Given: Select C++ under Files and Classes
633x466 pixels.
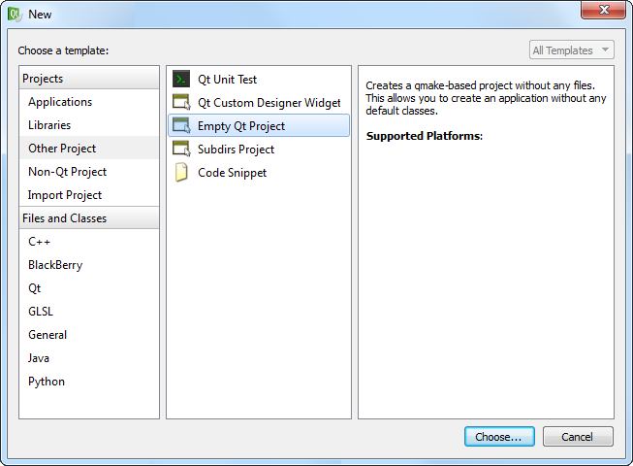Looking at the screenshot, I should 40,242.
